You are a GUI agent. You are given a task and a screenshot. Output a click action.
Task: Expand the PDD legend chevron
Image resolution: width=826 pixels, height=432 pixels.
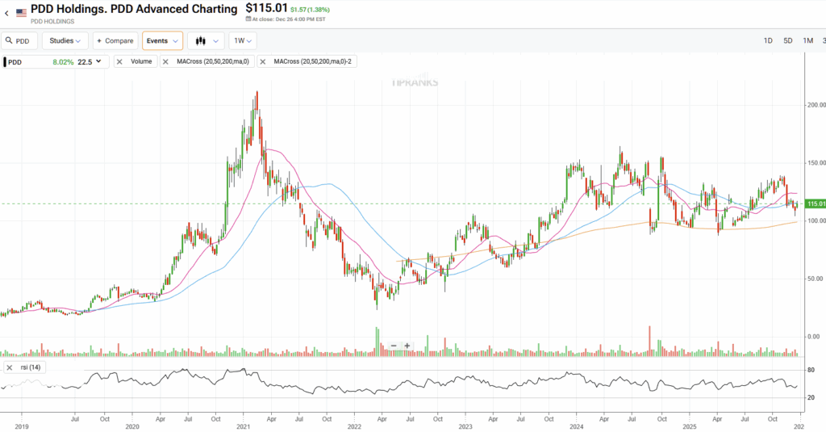pyautogui.click(x=99, y=61)
